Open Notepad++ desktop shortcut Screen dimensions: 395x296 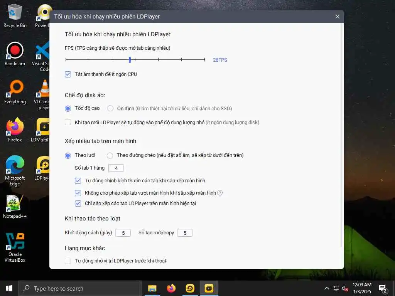(15, 207)
